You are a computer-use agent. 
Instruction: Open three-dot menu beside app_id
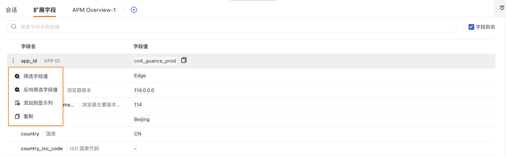click(x=13, y=61)
